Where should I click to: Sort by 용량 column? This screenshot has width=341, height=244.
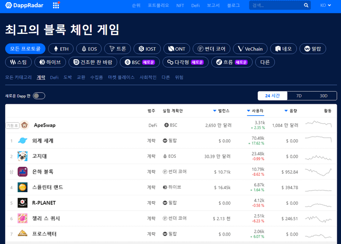tap(291, 111)
